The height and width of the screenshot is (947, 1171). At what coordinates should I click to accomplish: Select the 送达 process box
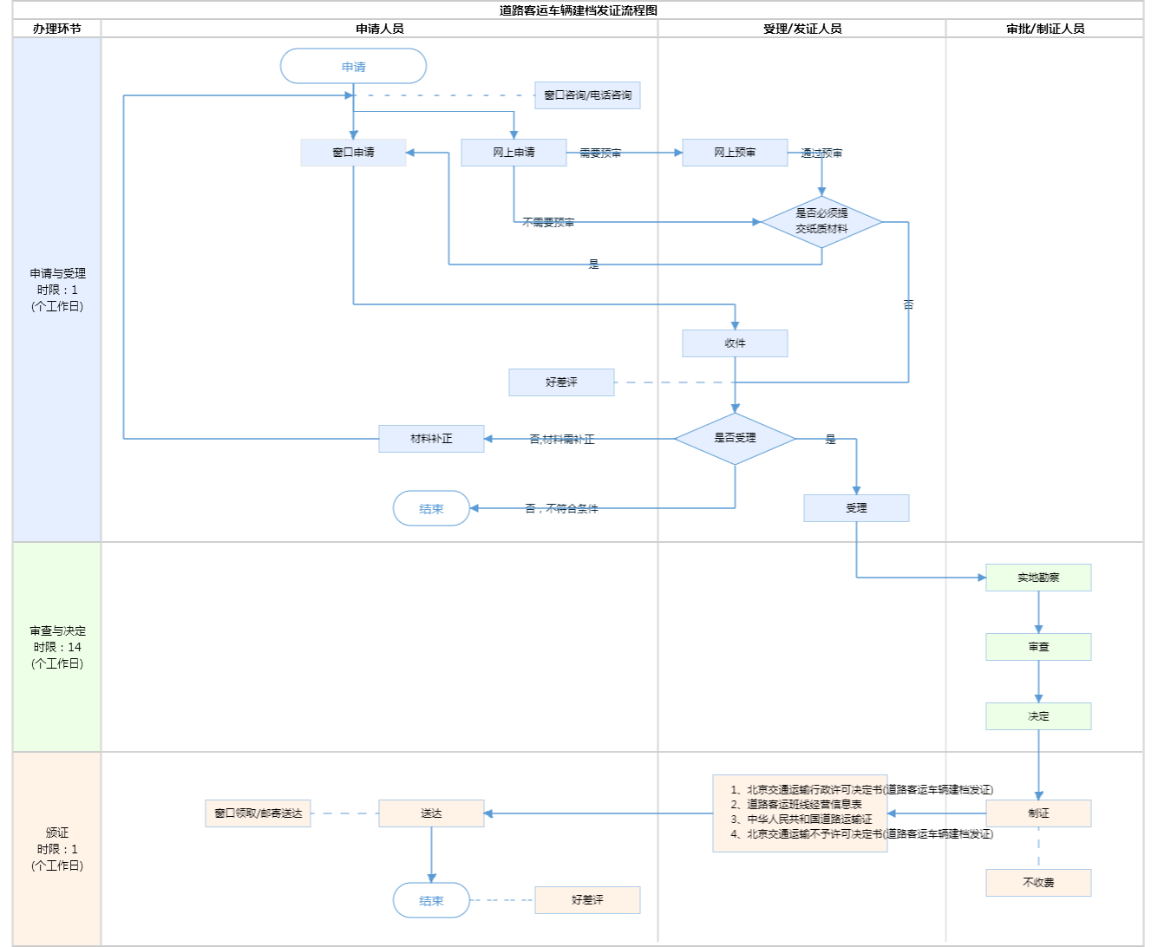pyautogui.click(x=431, y=813)
